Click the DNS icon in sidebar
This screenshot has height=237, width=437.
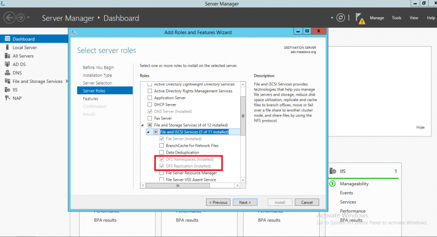[x=7, y=73]
